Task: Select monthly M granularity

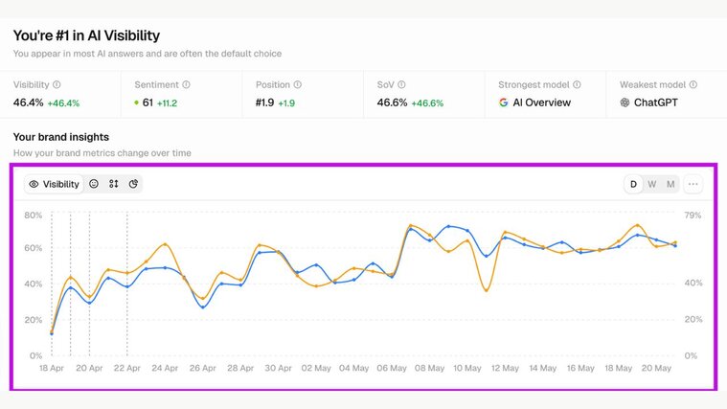Action: tap(670, 184)
